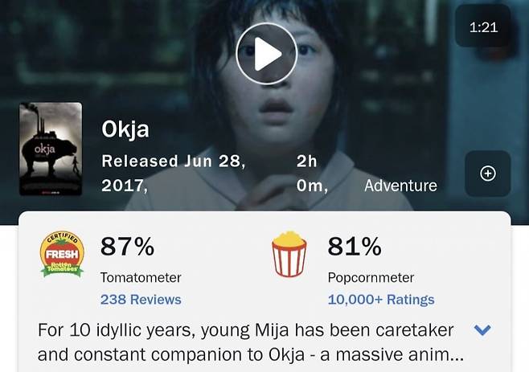Select the Popcornmeter label

click(x=371, y=277)
